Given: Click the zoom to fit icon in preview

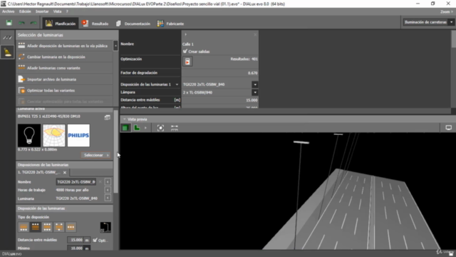Looking at the screenshot, I should 160,128.
